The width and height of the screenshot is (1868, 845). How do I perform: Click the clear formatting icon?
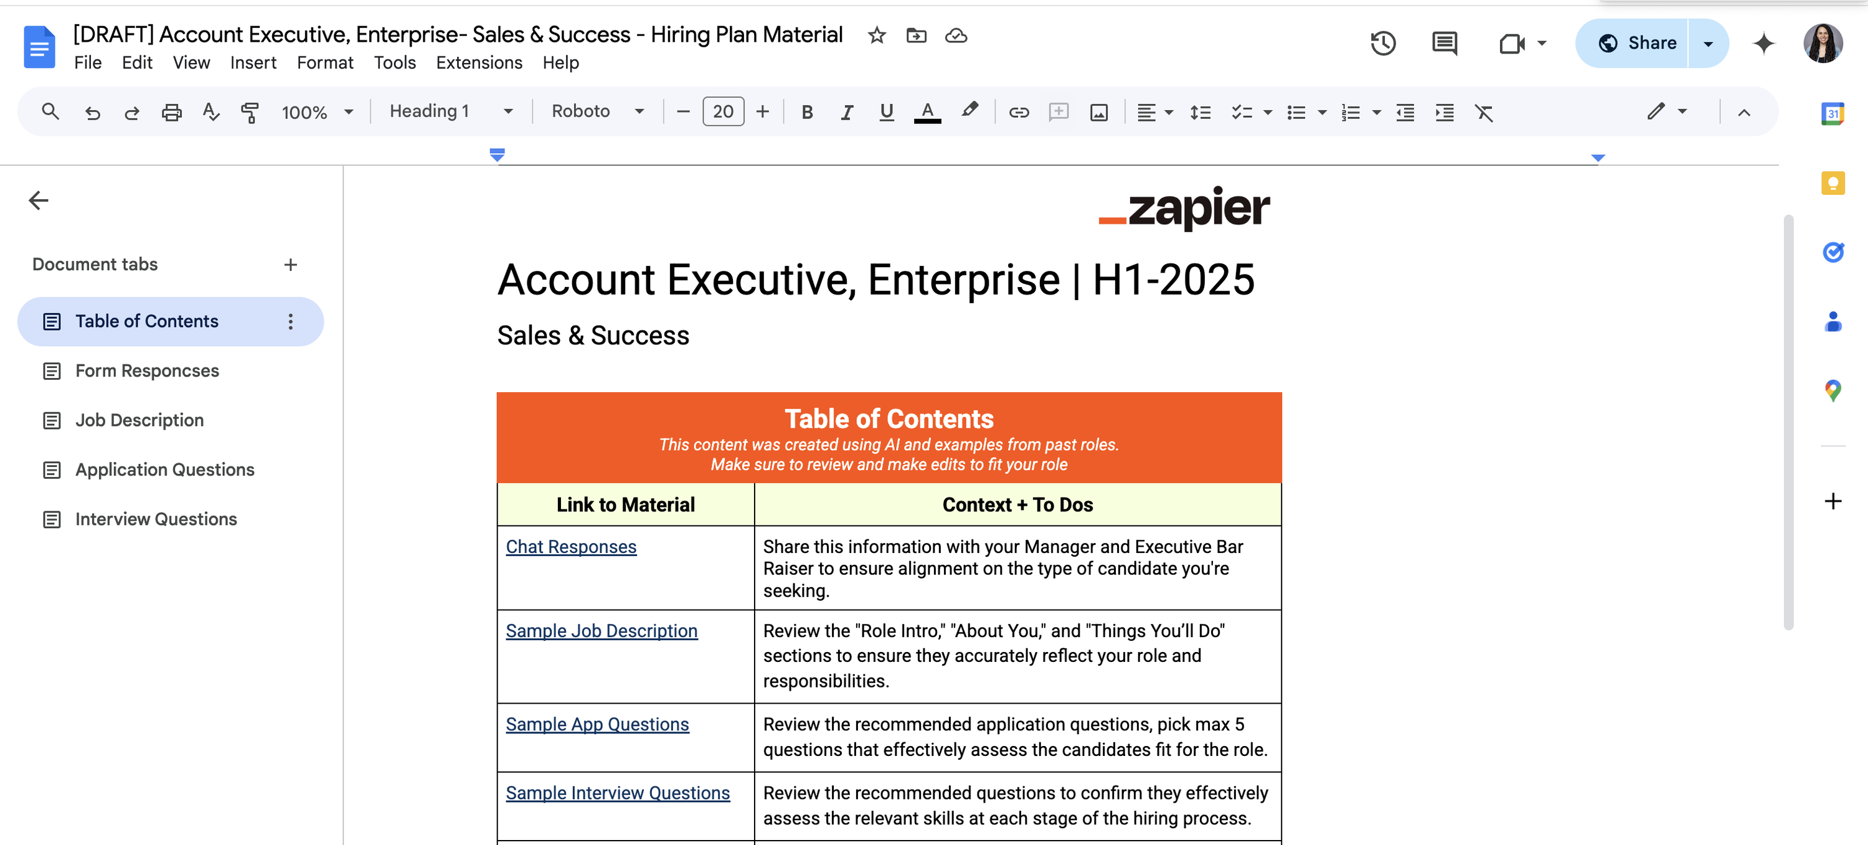(1484, 113)
